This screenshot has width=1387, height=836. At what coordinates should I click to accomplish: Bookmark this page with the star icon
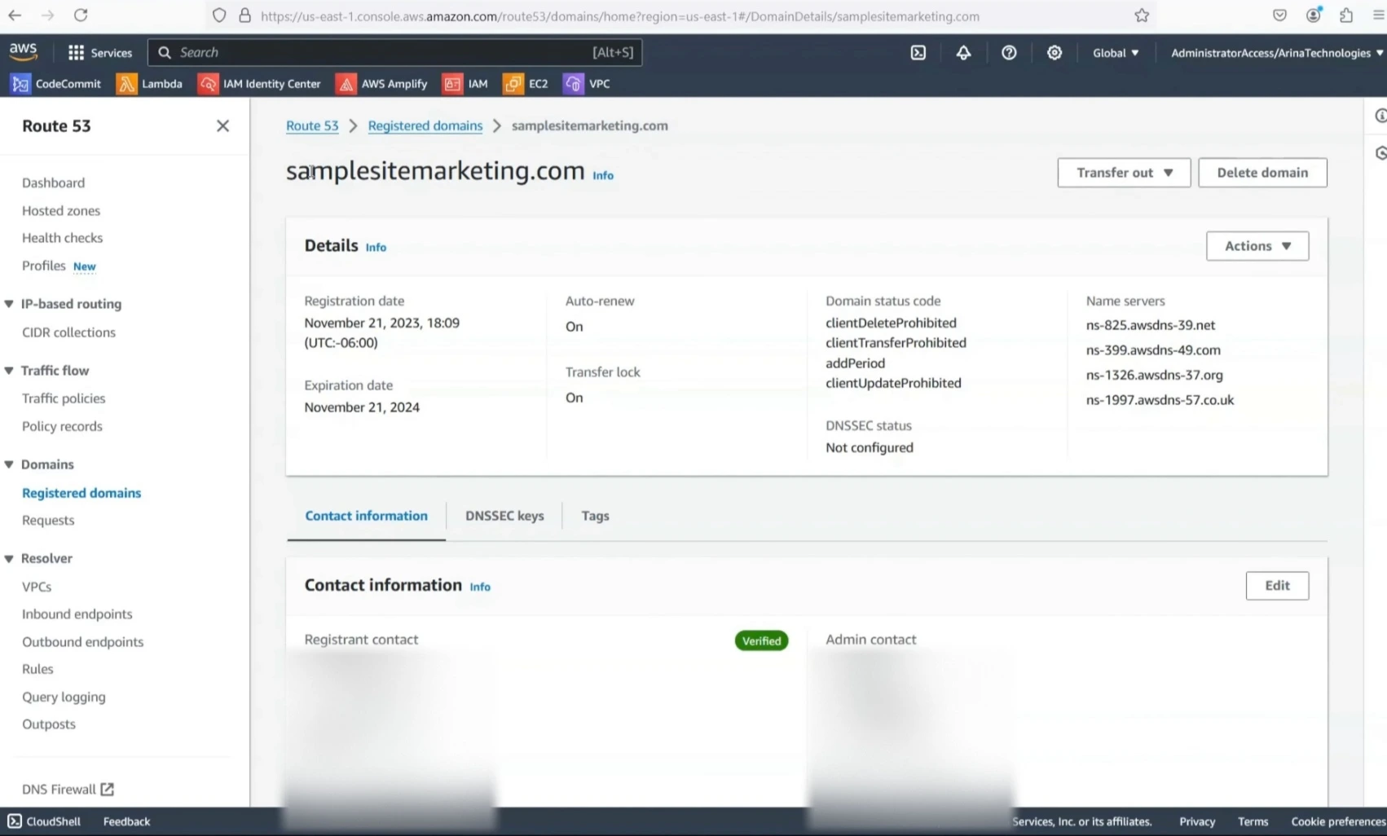point(1142,15)
